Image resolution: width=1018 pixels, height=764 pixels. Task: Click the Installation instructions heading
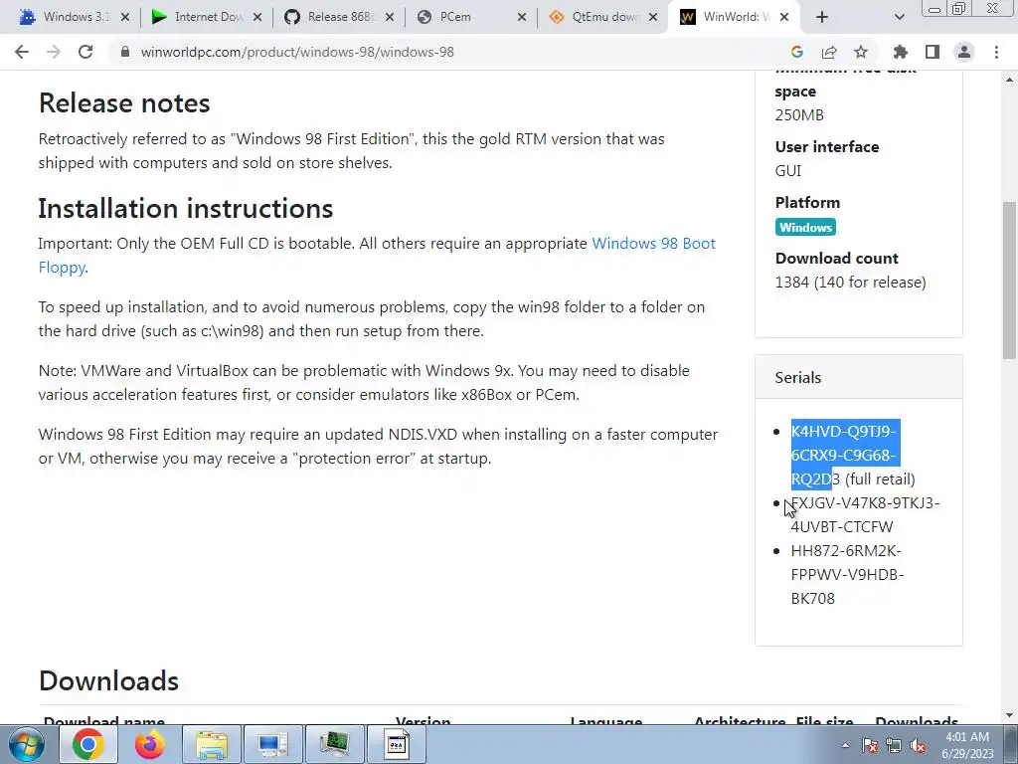click(186, 209)
